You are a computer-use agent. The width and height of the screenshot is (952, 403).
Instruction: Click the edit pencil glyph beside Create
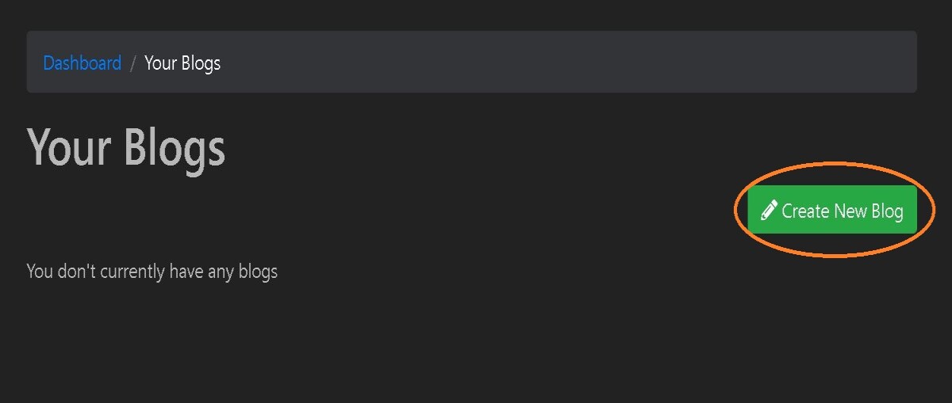(x=768, y=210)
